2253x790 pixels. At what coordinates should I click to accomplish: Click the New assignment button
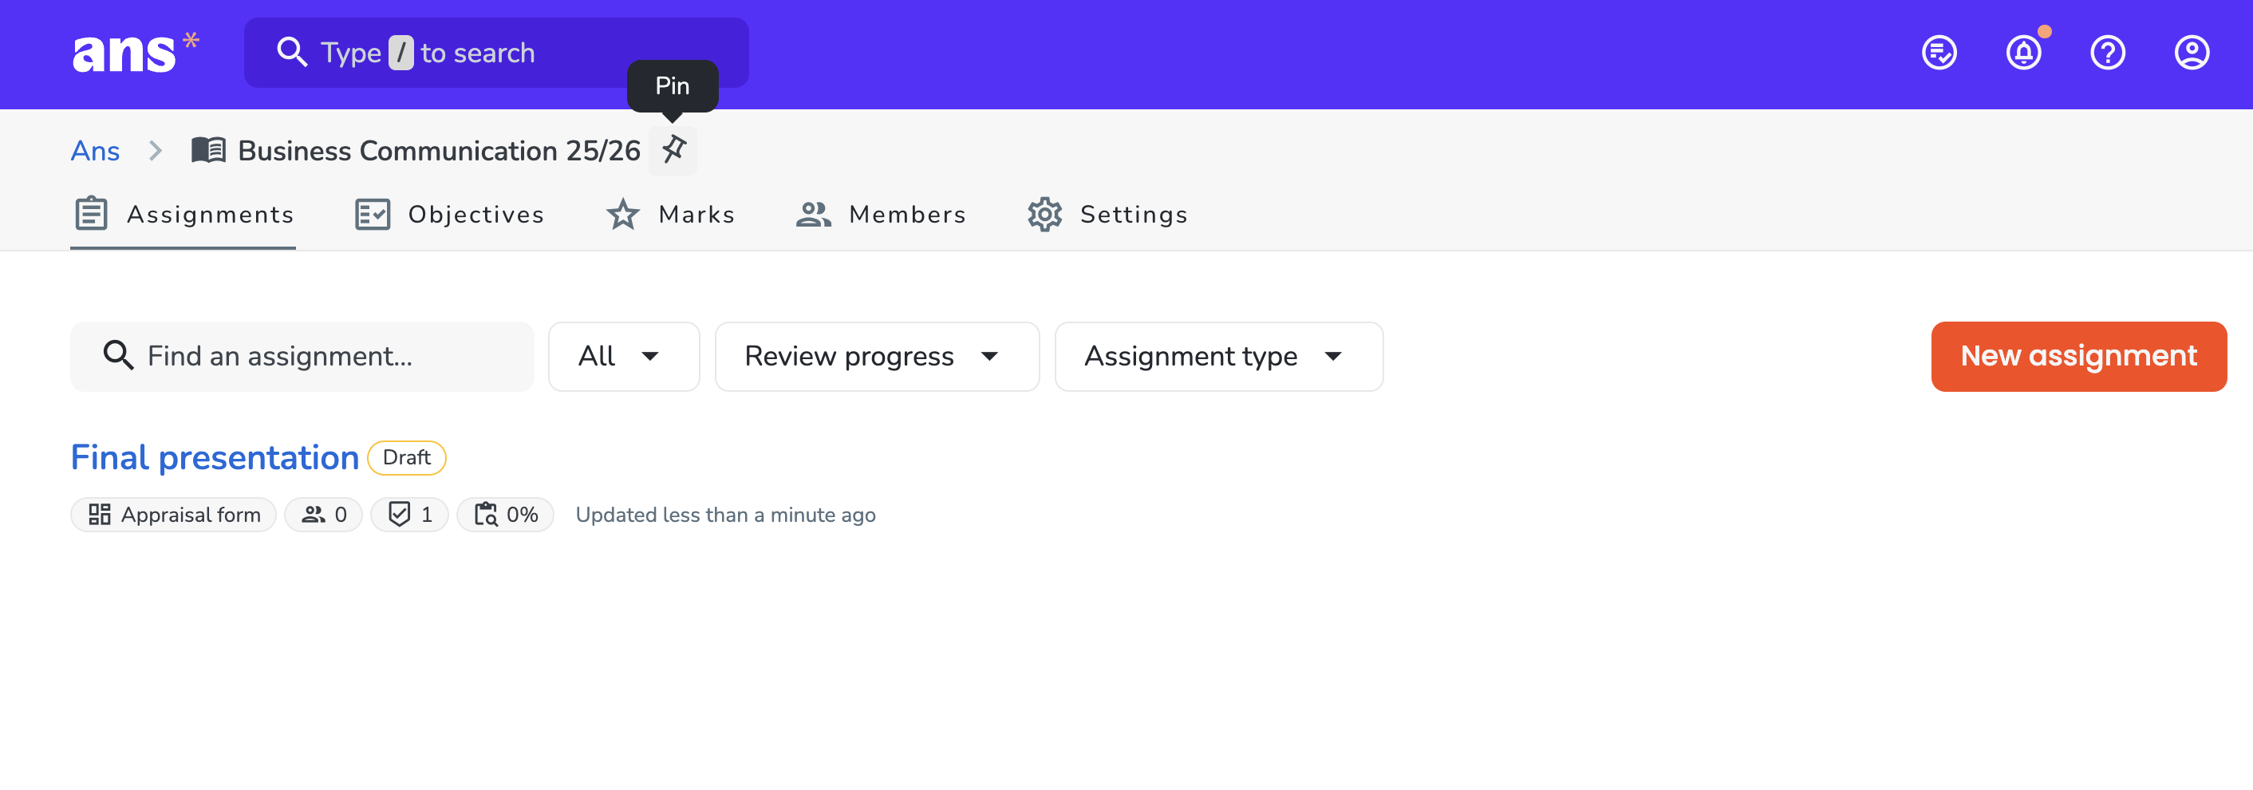tap(2078, 356)
